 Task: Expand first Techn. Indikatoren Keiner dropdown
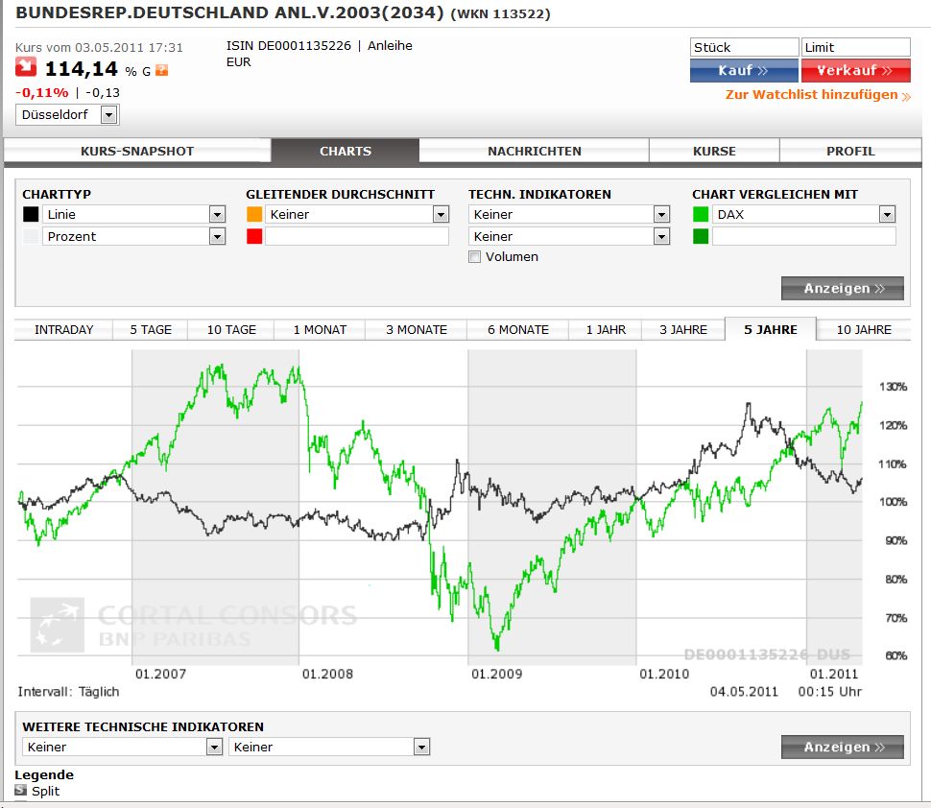tap(569, 214)
